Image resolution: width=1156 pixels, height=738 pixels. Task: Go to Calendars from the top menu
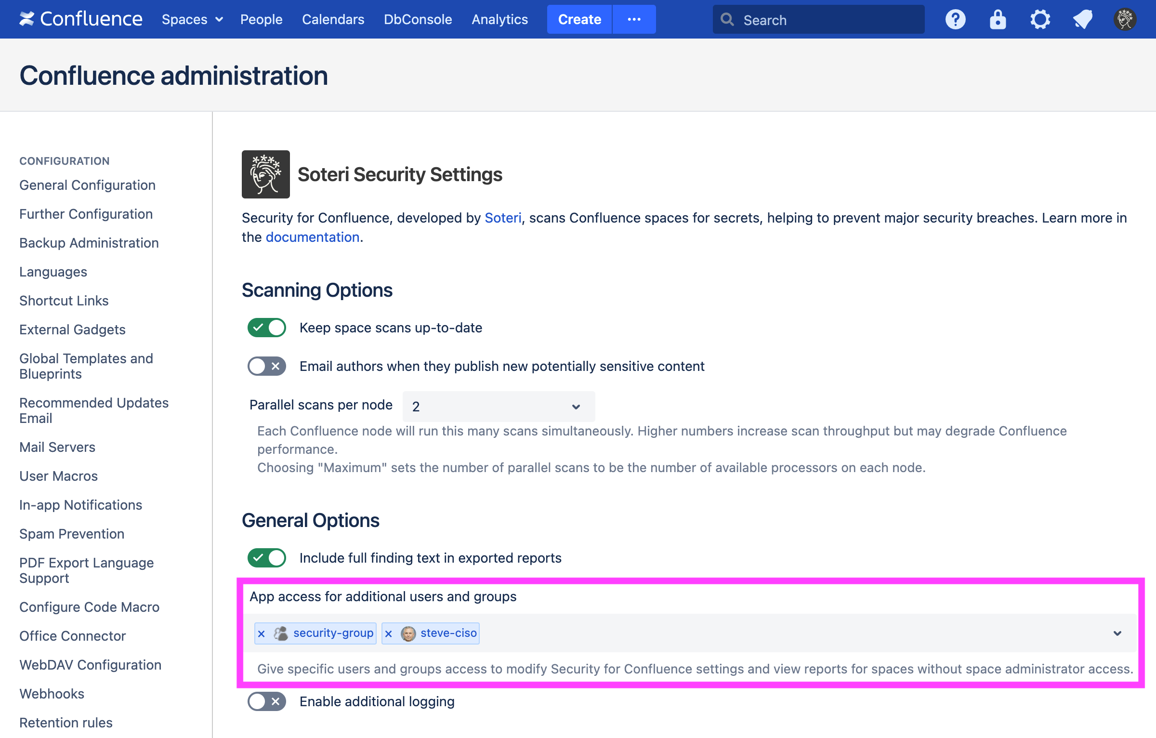(333, 19)
